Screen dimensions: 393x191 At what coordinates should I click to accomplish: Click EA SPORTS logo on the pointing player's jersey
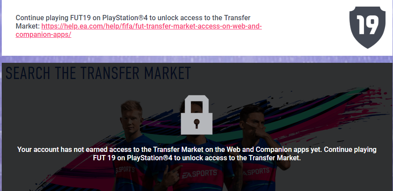click(x=199, y=173)
